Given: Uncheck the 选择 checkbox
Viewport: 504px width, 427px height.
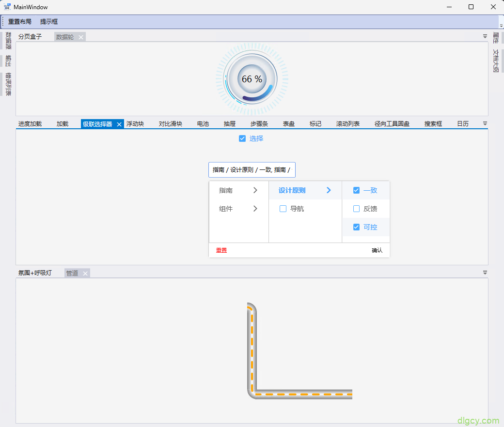Looking at the screenshot, I should point(242,138).
